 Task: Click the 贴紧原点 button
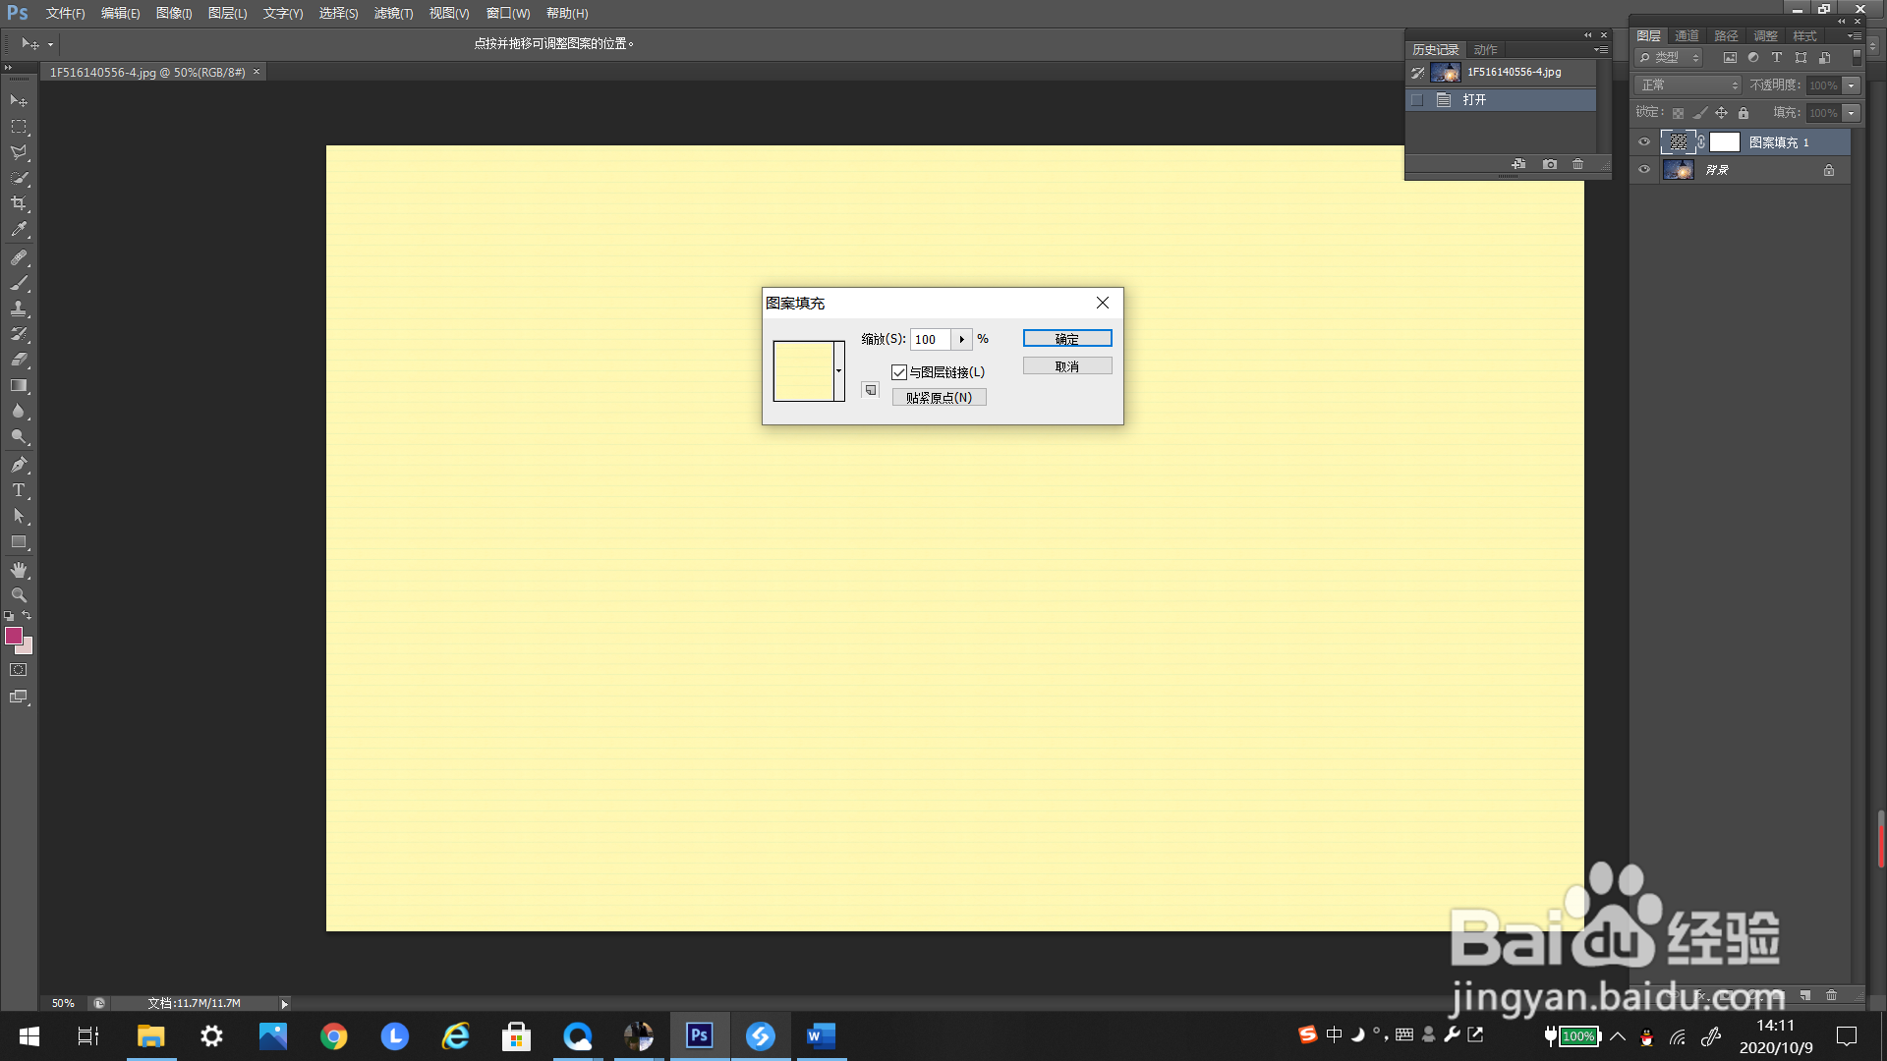(939, 398)
